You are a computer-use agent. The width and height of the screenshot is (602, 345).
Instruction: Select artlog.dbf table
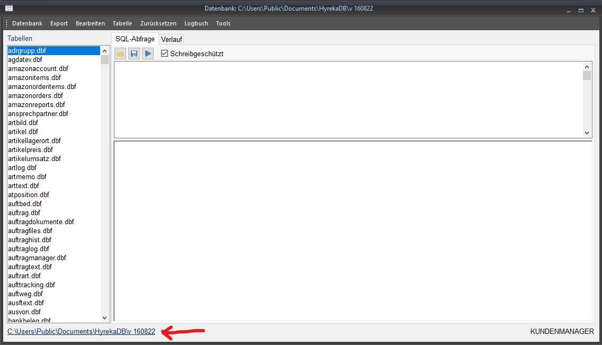coord(54,167)
